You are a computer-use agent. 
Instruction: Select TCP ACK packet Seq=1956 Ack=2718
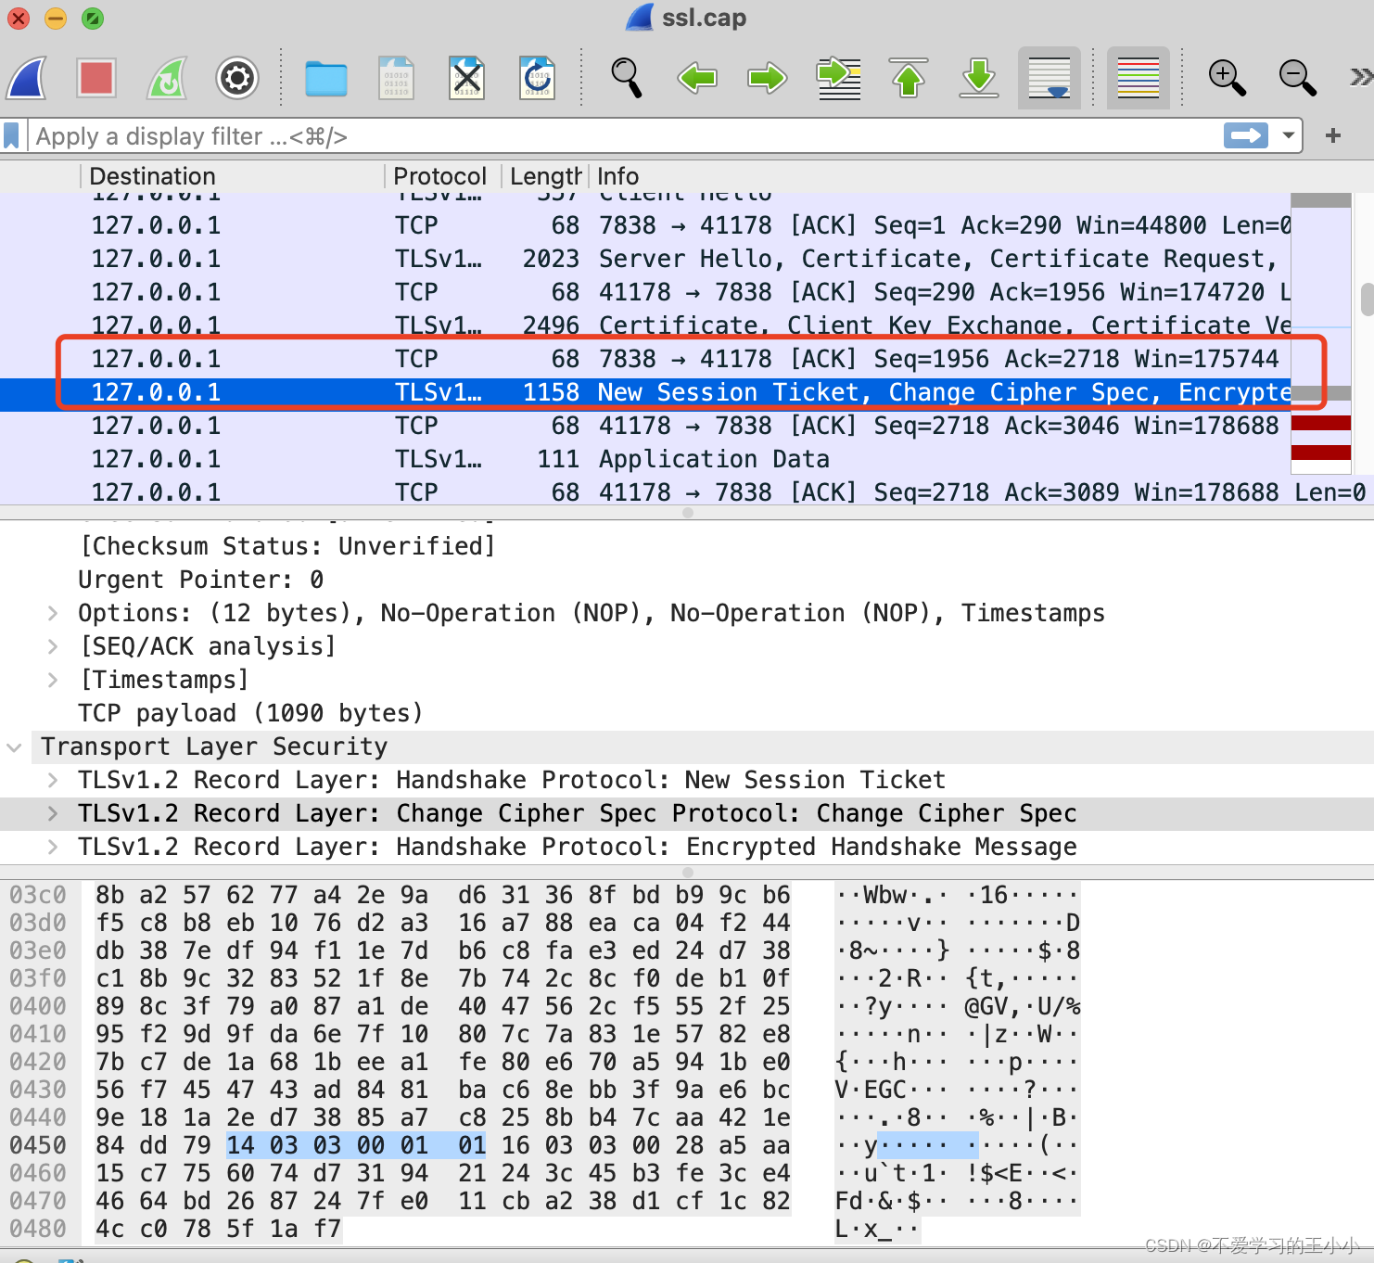point(645,359)
